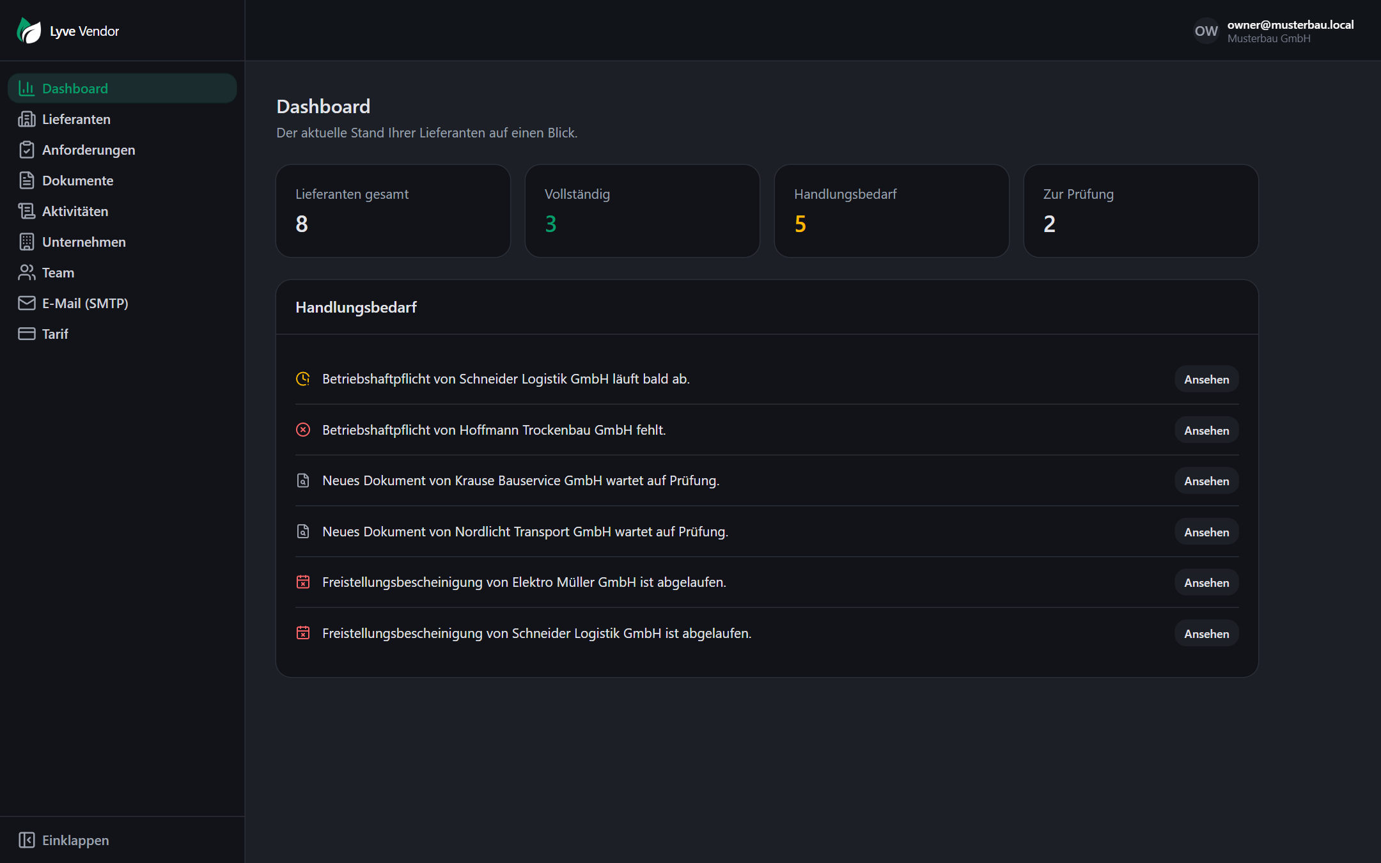1381x863 pixels.
Task: Go to the Tarif page
Action: pos(122,334)
